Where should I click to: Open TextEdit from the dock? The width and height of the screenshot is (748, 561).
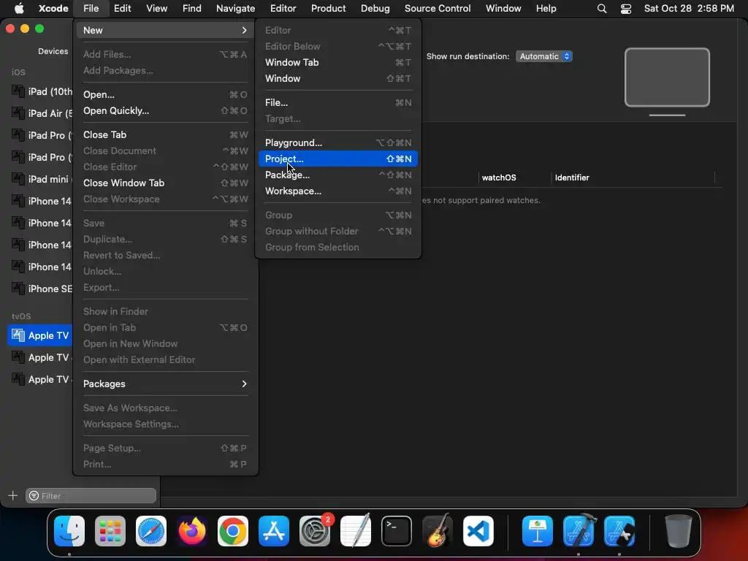tap(356, 531)
